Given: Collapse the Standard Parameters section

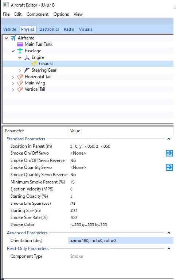Looking at the screenshot, I should point(169,139).
